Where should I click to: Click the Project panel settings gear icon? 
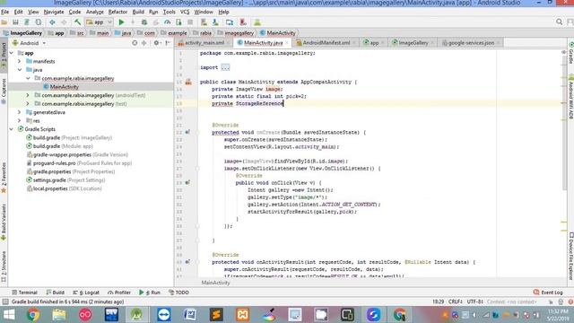pos(156,43)
